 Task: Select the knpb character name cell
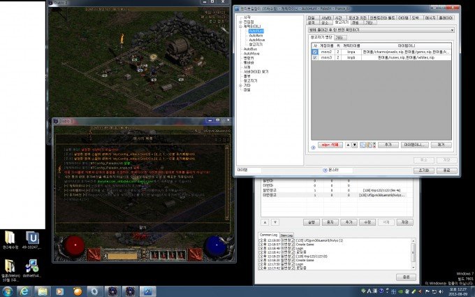click(351, 57)
